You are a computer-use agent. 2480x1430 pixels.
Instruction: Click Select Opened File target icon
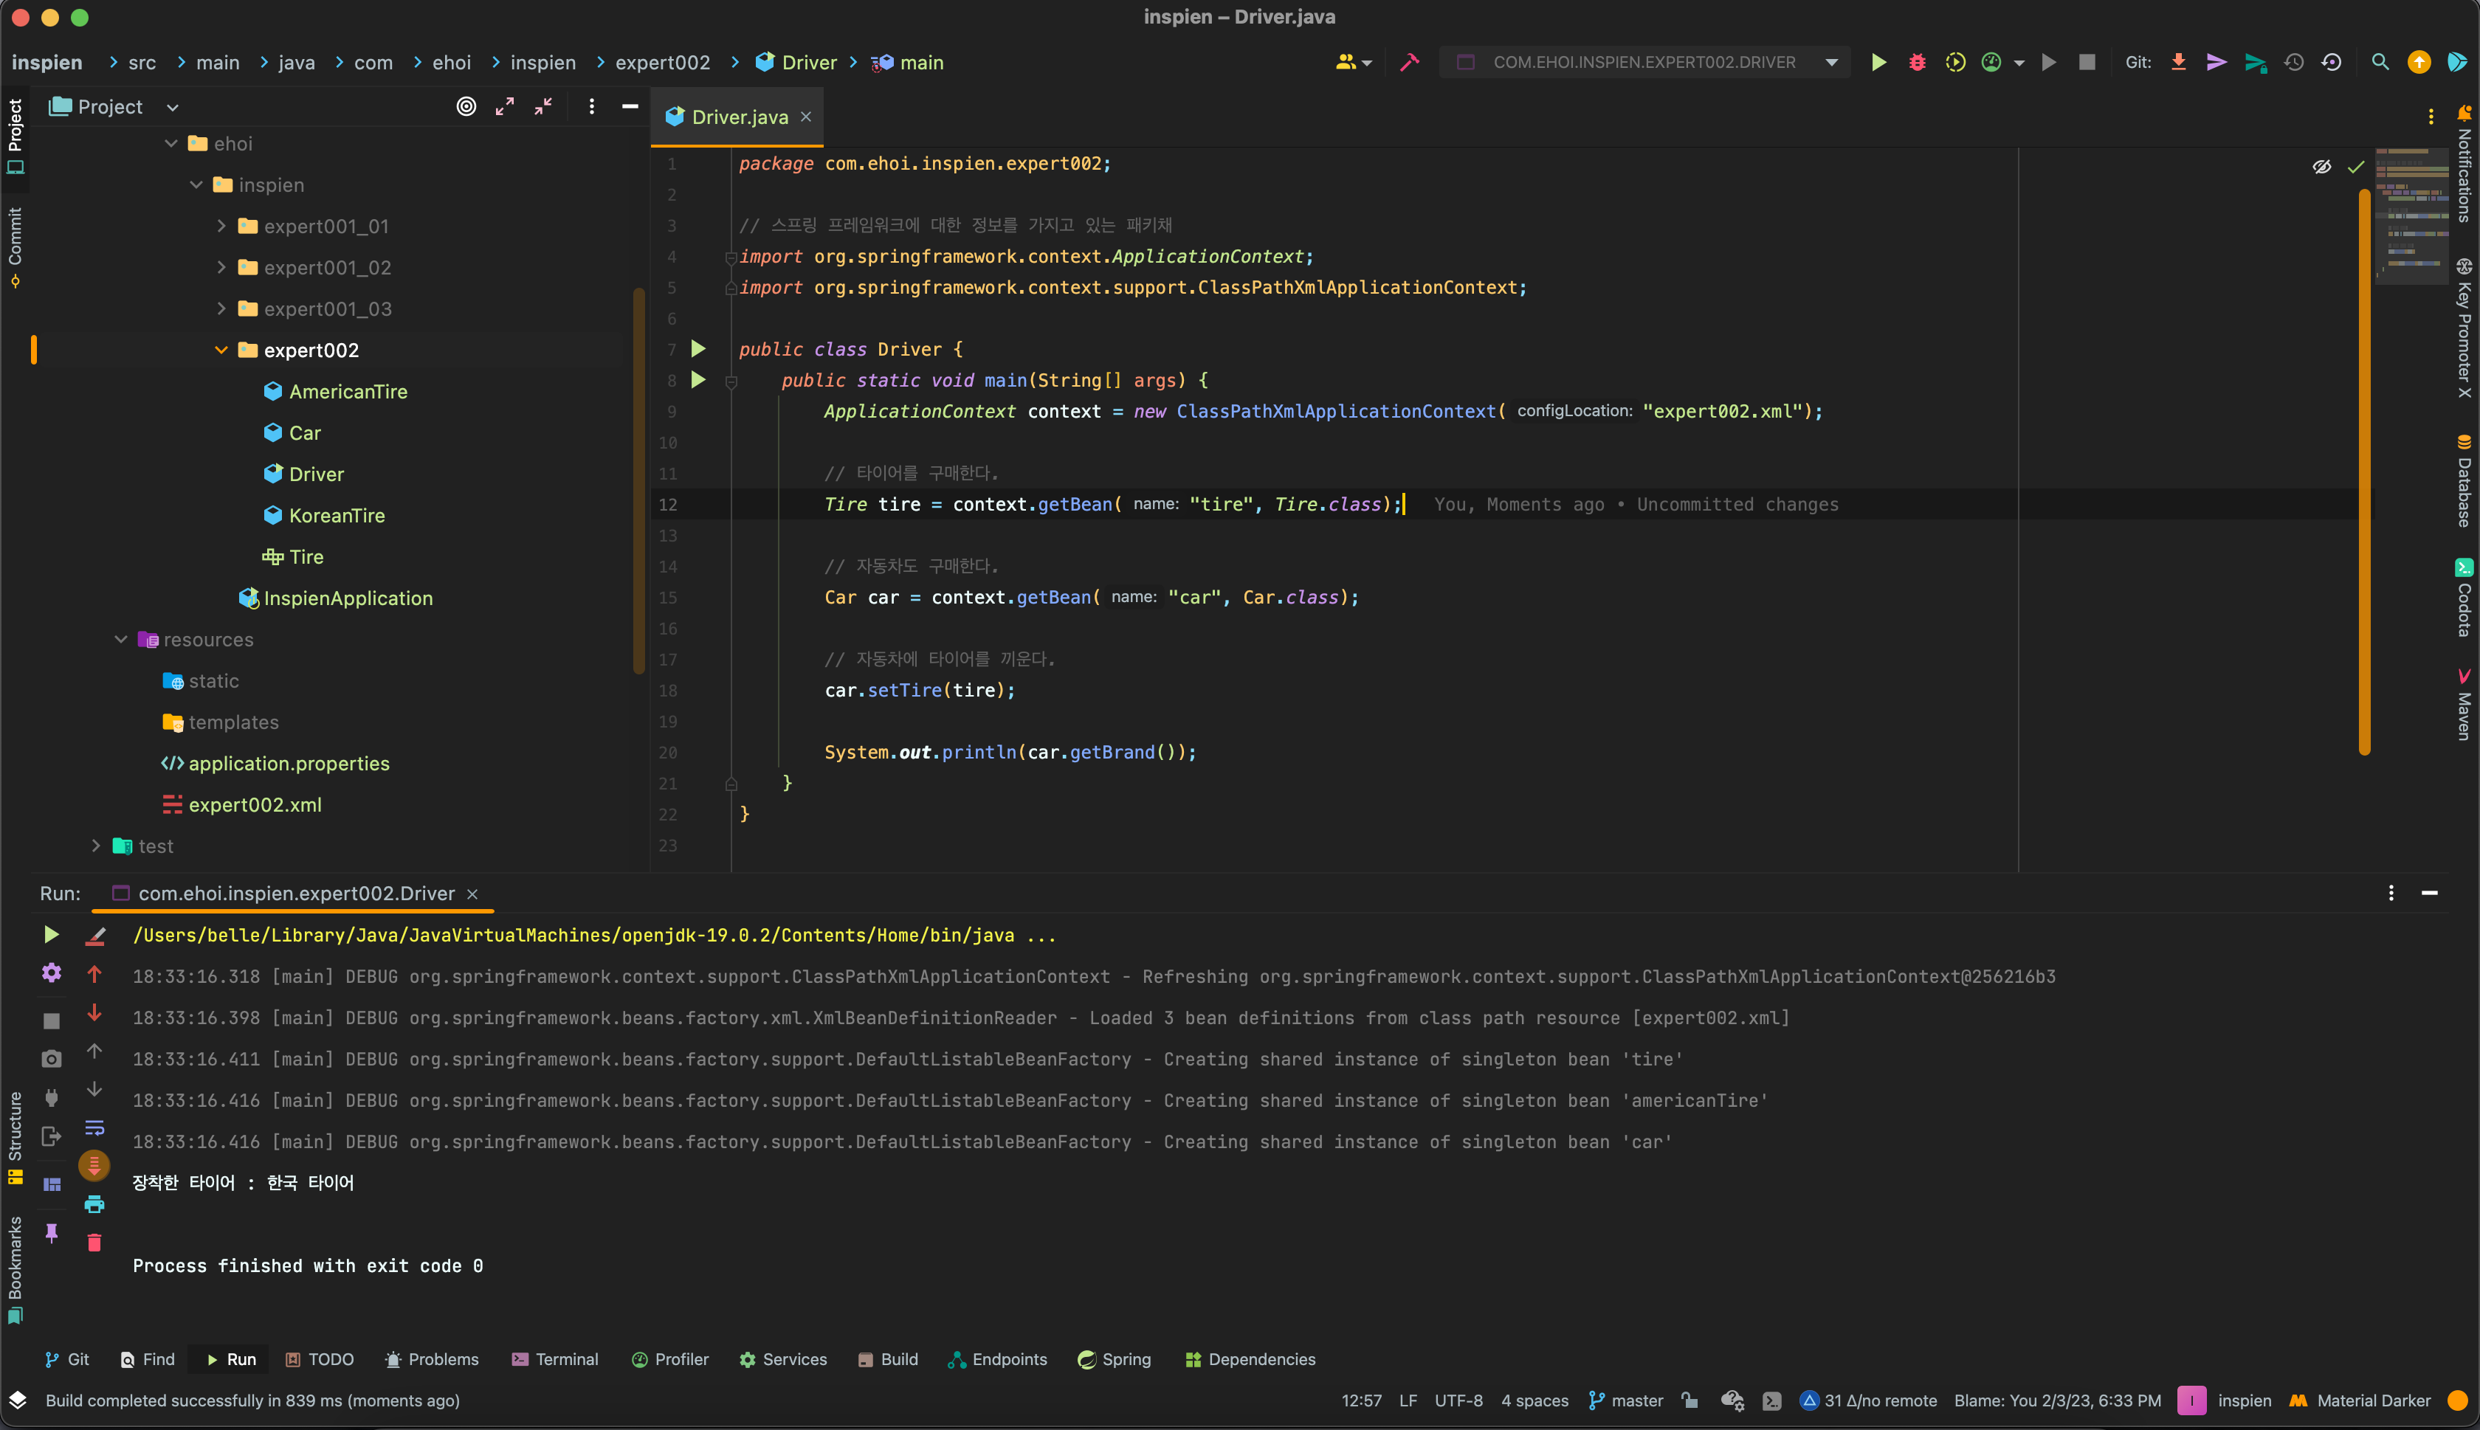tap(466, 106)
